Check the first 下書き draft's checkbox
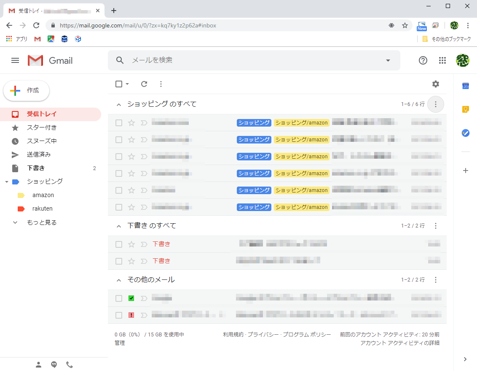This screenshot has height=371, width=477. point(118,244)
